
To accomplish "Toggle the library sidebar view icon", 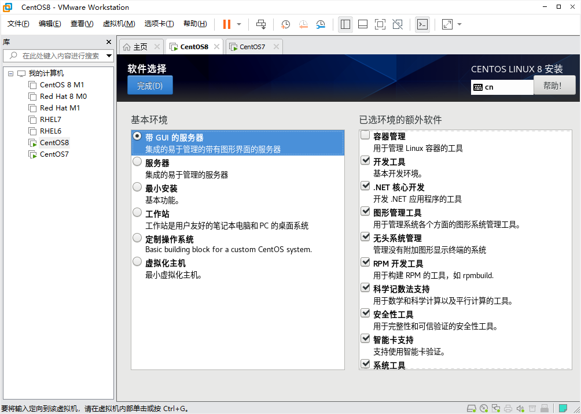I will pyautogui.click(x=345, y=24).
